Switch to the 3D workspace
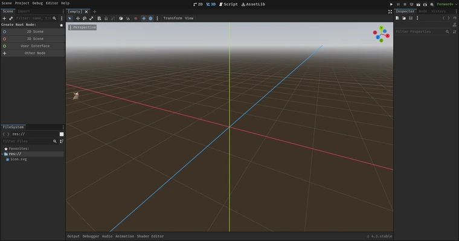459x241 pixels. pos(211,4)
